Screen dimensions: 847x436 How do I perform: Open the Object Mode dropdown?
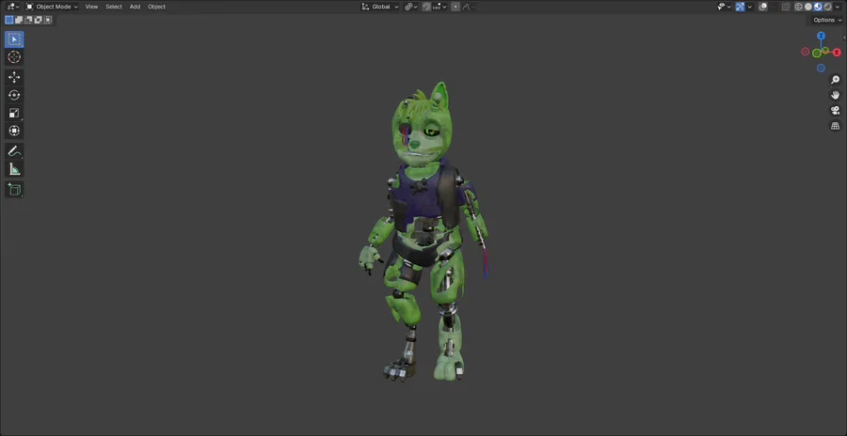(x=52, y=7)
